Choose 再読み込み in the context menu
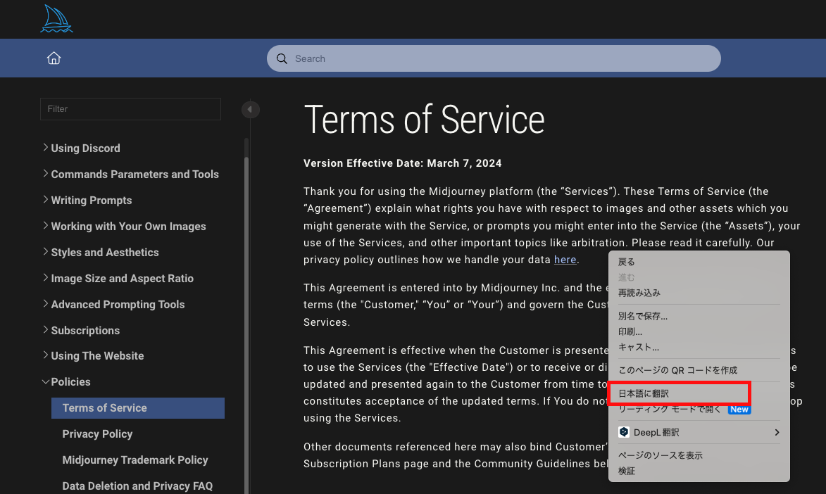826x494 pixels. [639, 293]
